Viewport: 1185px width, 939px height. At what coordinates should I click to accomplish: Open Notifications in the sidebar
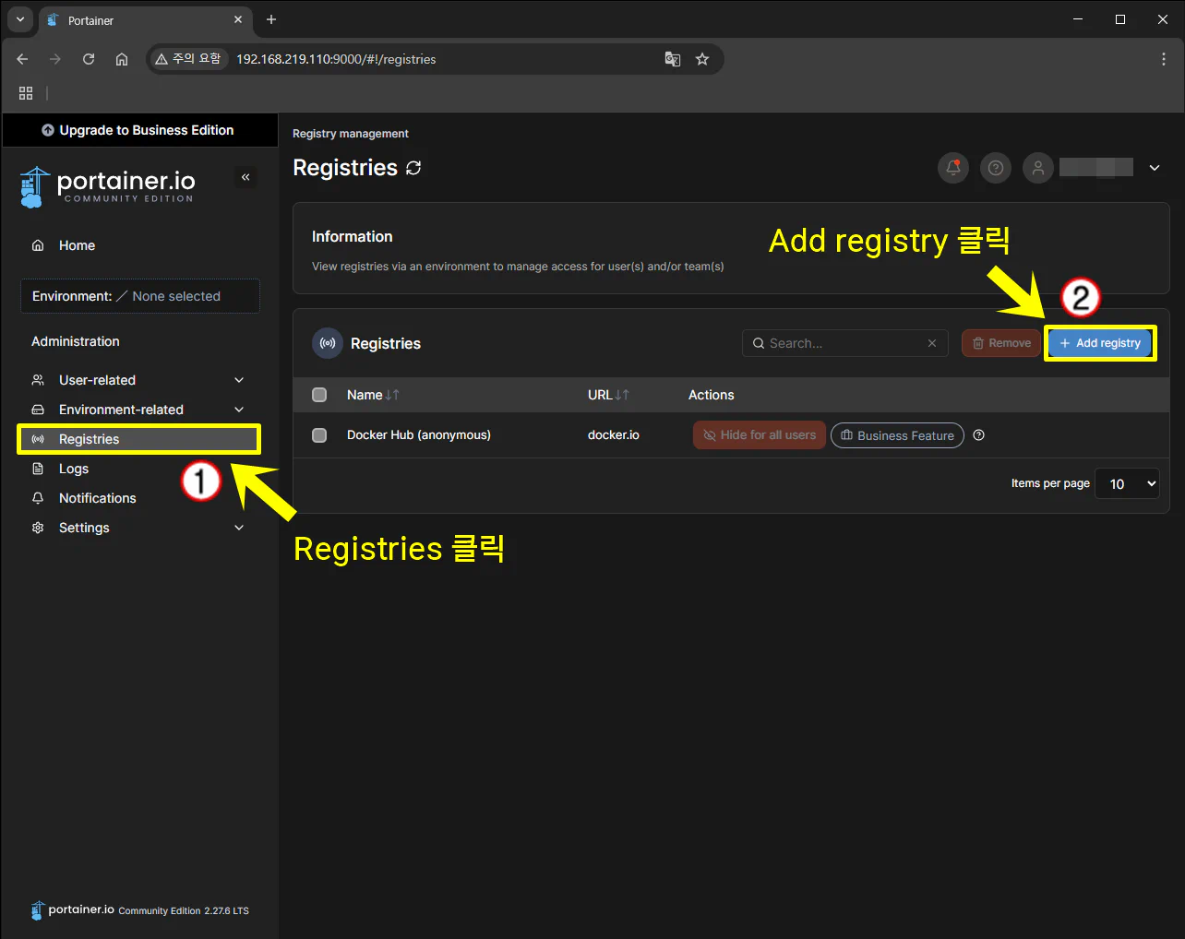click(x=138, y=498)
